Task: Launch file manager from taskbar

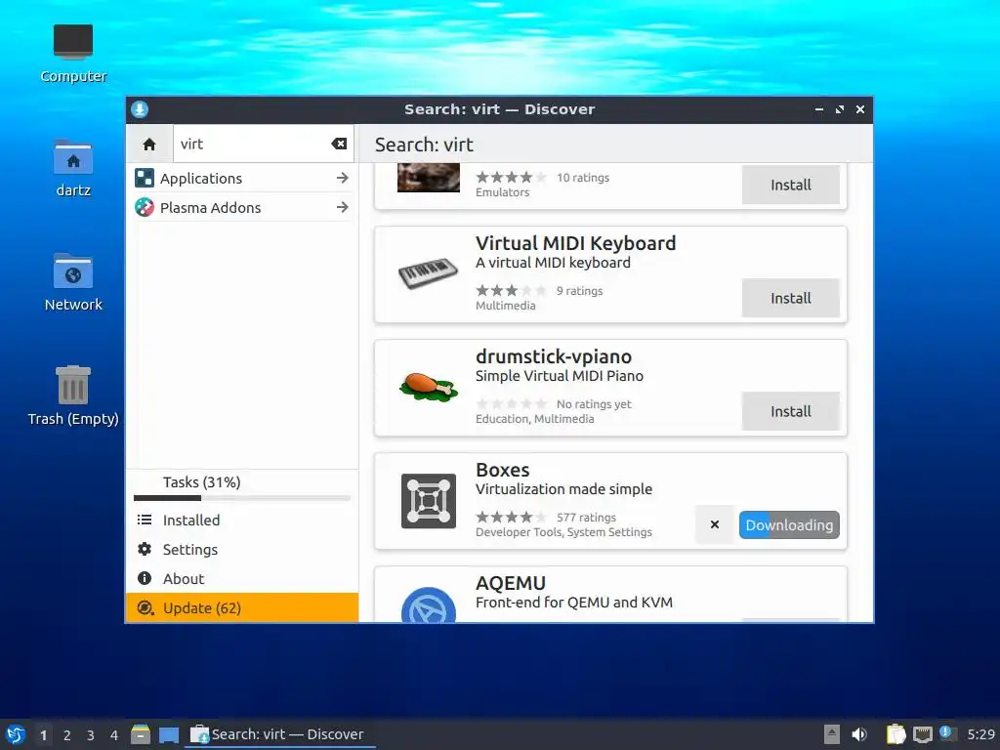Action: tap(141, 734)
